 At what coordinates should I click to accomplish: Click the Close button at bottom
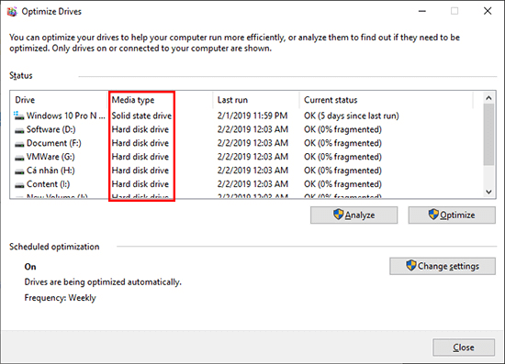(x=464, y=347)
